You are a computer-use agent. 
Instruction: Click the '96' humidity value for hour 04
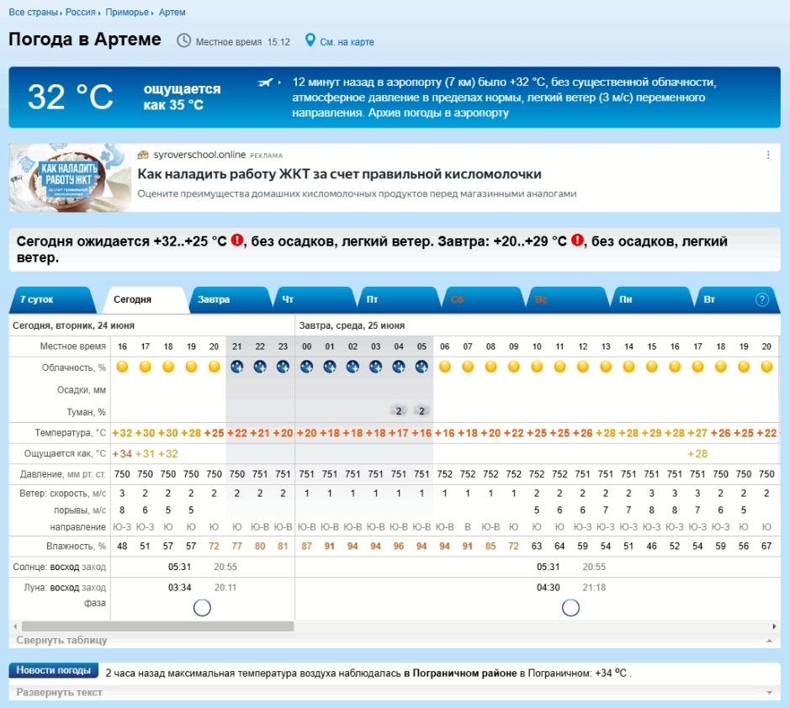[399, 547]
